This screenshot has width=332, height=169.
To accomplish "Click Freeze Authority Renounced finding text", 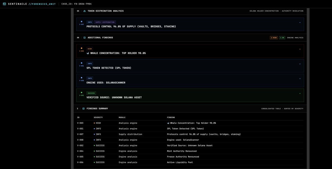I will 183,157.
